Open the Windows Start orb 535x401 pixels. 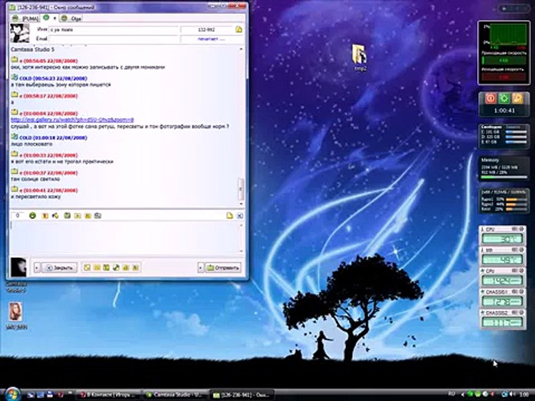coord(12,394)
